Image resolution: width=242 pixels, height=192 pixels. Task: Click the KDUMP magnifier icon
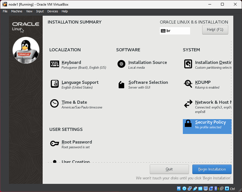[188, 84]
